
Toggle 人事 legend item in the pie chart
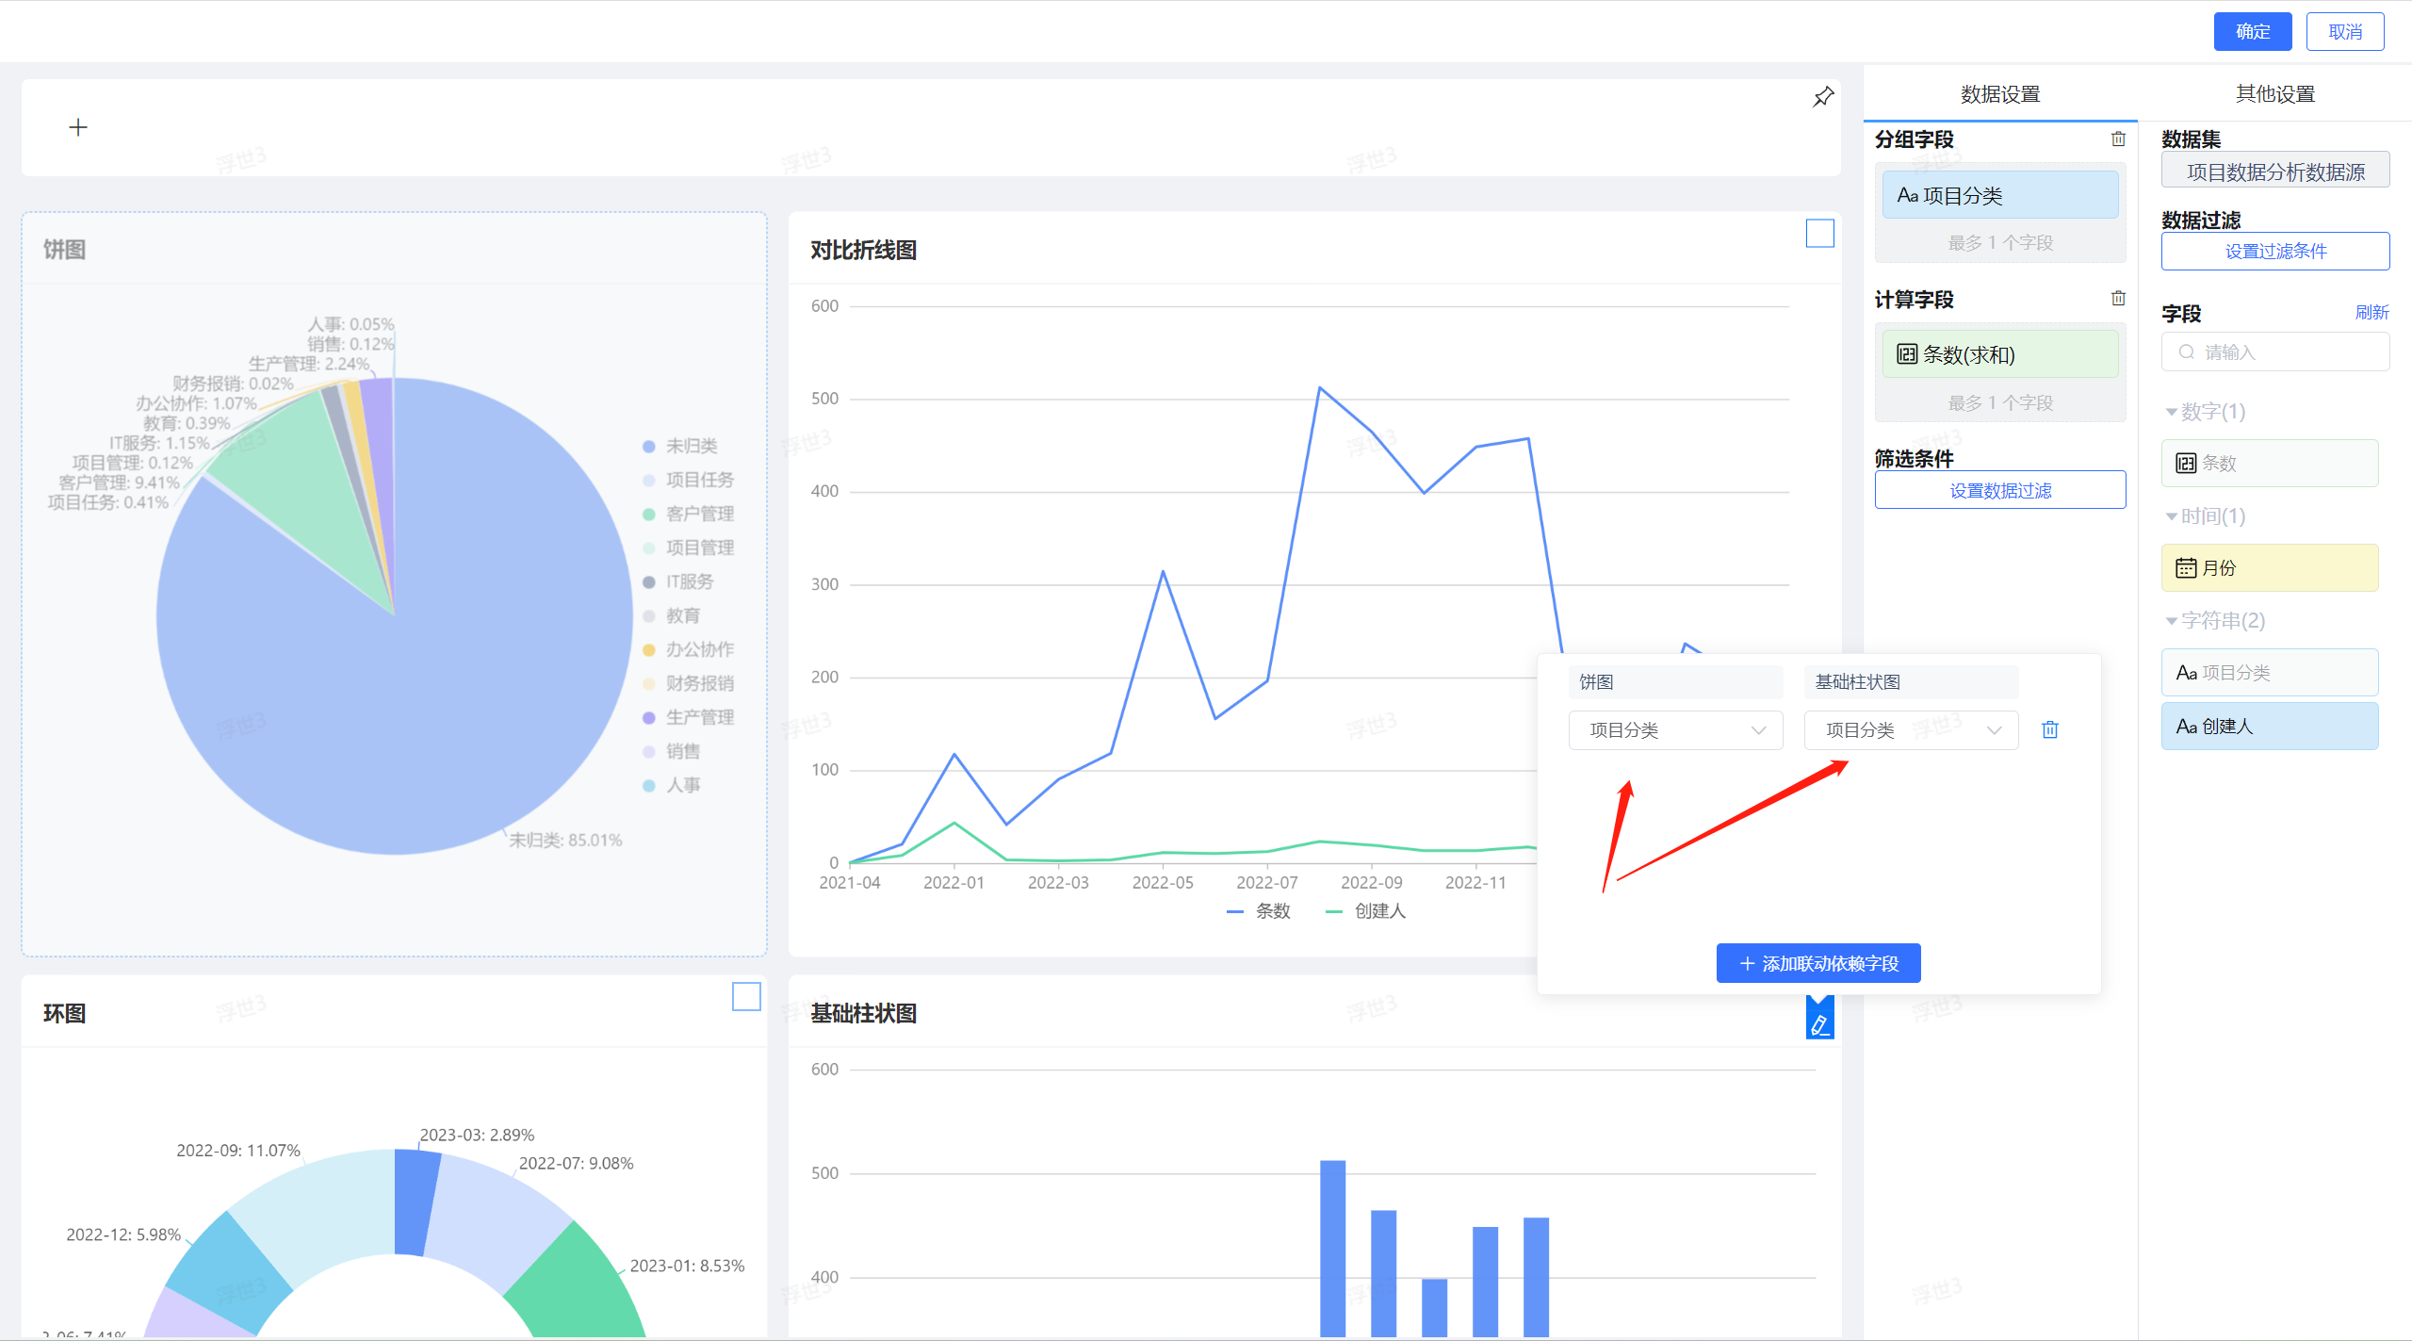click(x=671, y=786)
